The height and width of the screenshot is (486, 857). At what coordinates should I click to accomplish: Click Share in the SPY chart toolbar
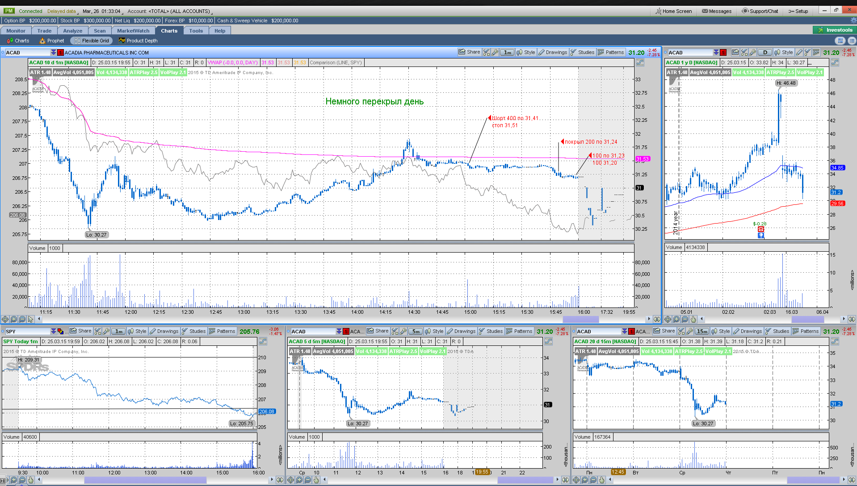(x=80, y=331)
